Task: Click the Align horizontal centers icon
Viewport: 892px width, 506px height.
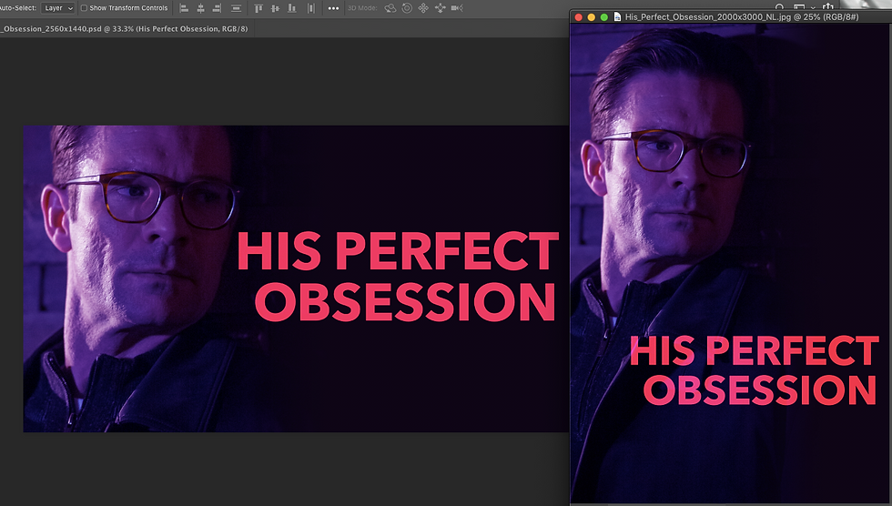Action: point(200,8)
